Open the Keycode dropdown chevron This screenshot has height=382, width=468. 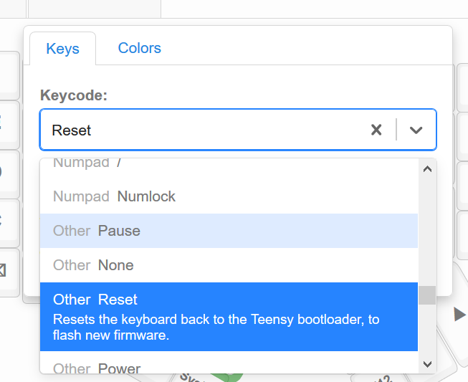tap(416, 130)
